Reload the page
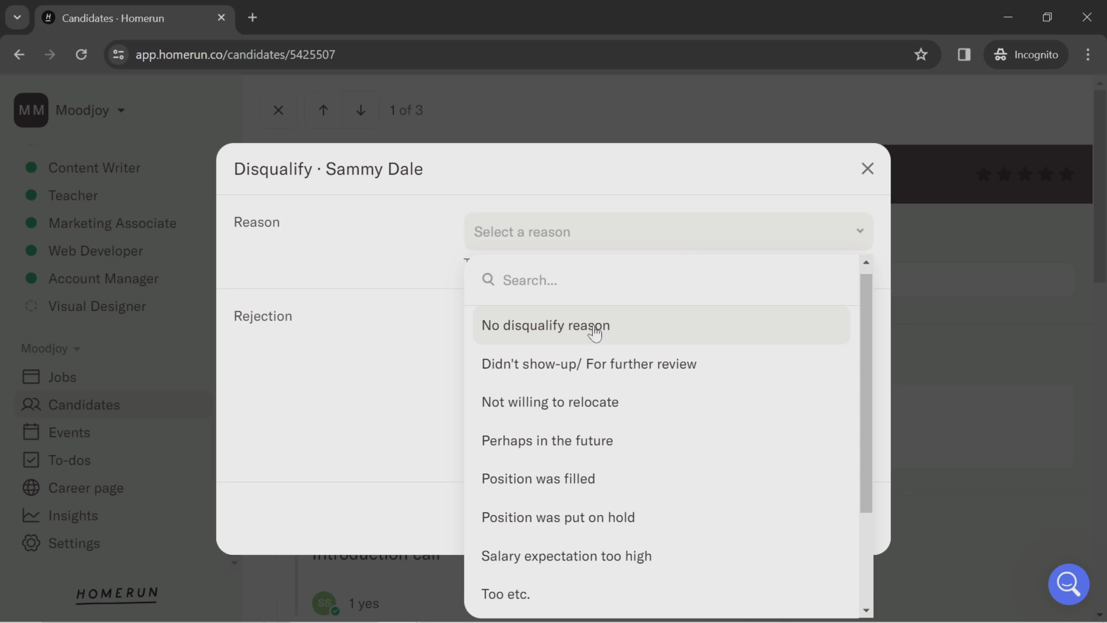The width and height of the screenshot is (1107, 623). [81, 55]
